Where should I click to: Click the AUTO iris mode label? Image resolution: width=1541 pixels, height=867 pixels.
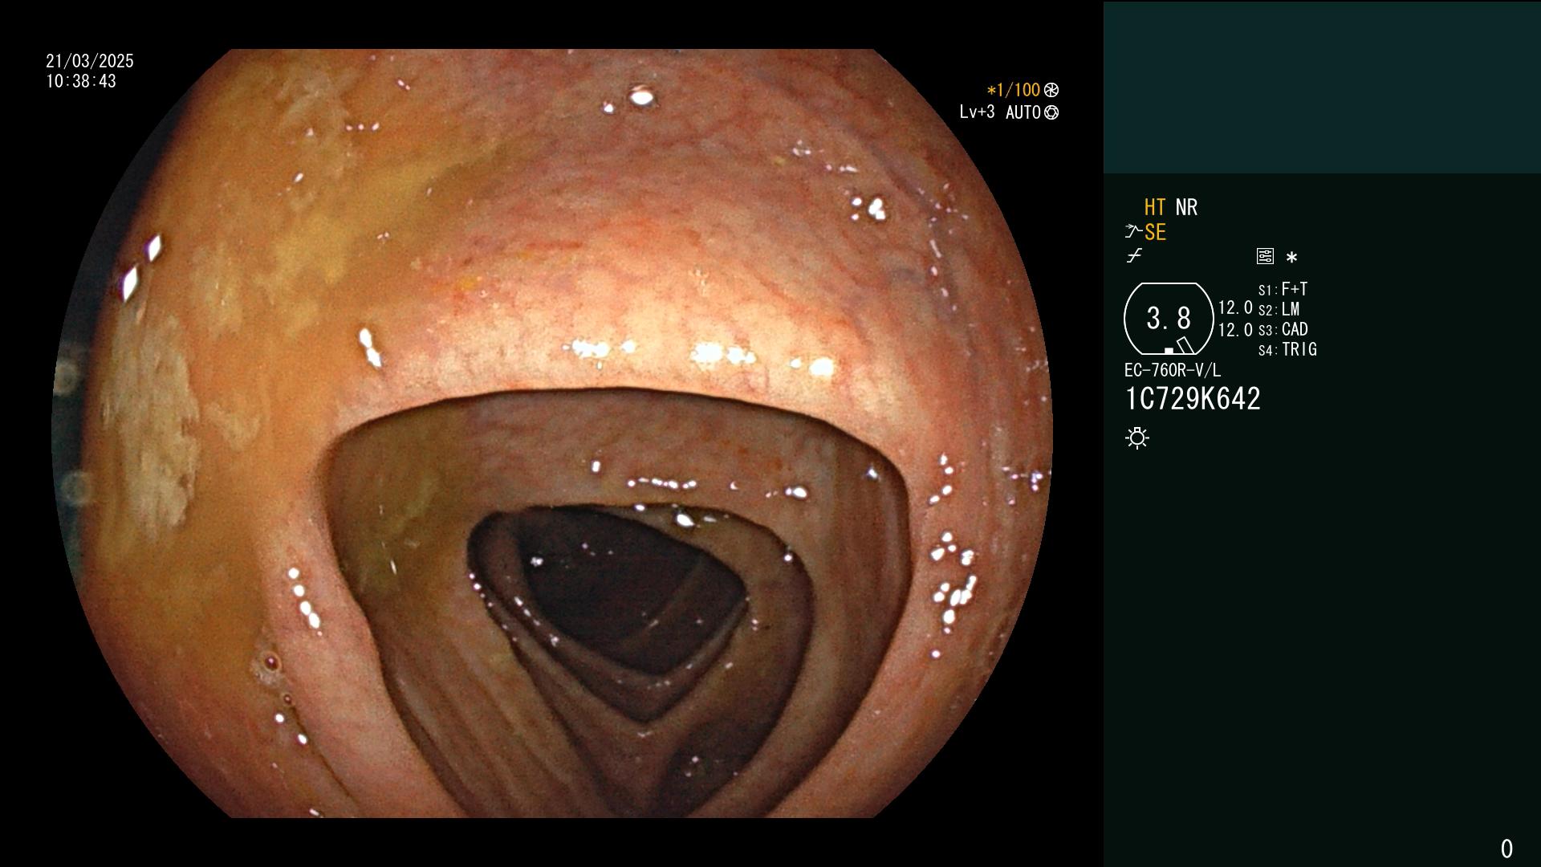pyautogui.click(x=1023, y=113)
